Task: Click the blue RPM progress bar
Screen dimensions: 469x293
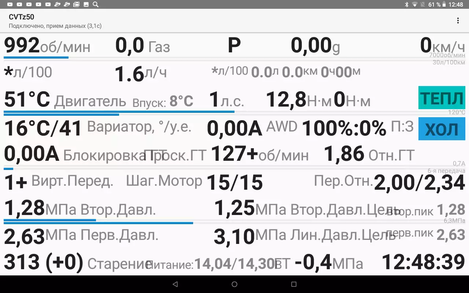Action: coord(36,58)
